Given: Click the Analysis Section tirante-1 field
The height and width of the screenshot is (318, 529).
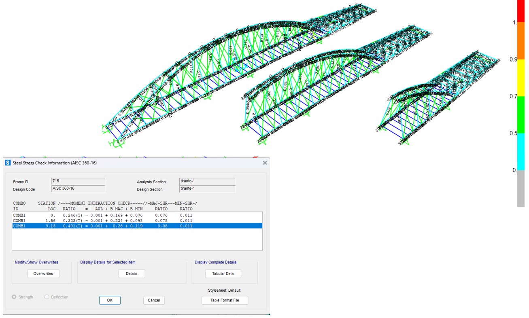Looking at the screenshot, I should 207,181.
